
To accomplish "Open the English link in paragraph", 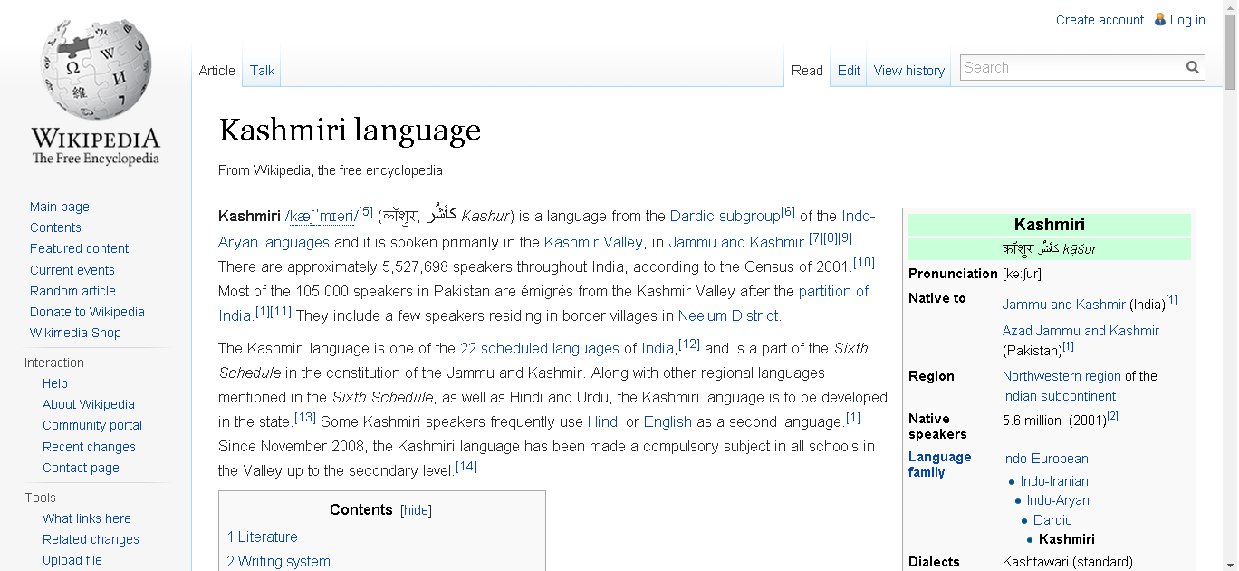I will point(668,421).
